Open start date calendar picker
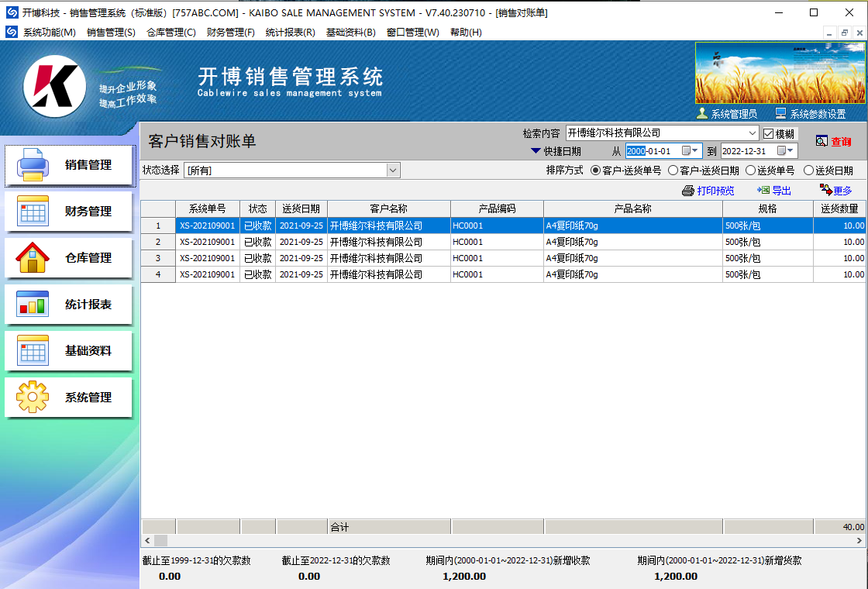This screenshot has width=868, height=589. [x=690, y=150]
